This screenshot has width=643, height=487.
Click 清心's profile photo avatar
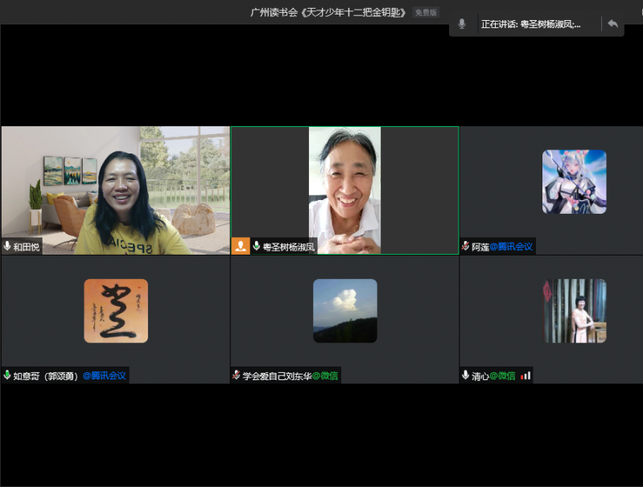tap(574, 311)
